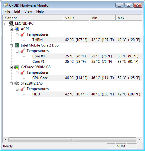Maximize the Hardware Monitor window

[x=128, y=5]
